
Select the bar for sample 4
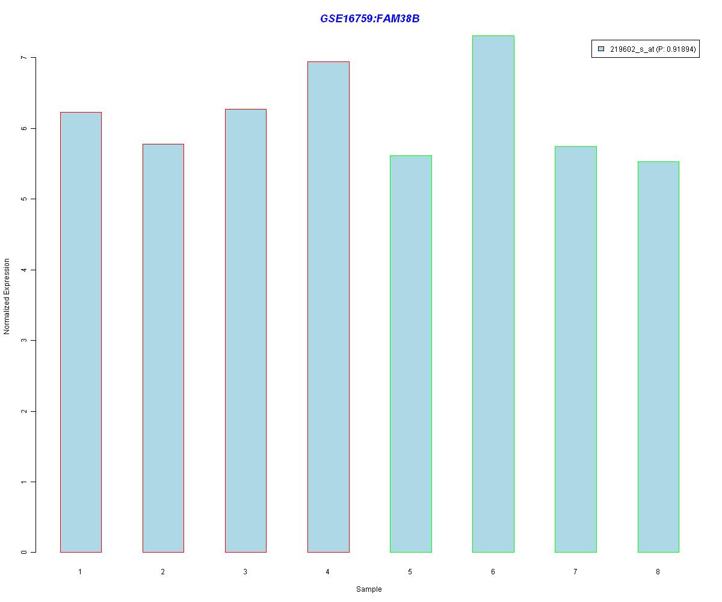pyautogui.click(x=328, y=307)
